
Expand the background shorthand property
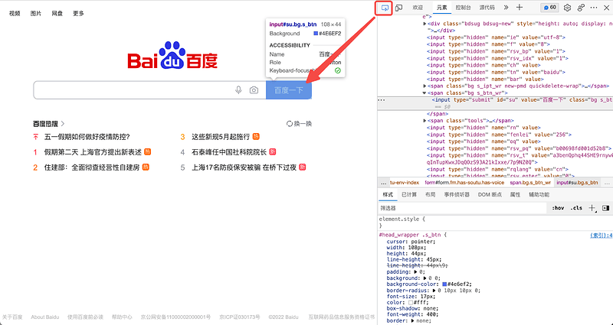[425, 278]
